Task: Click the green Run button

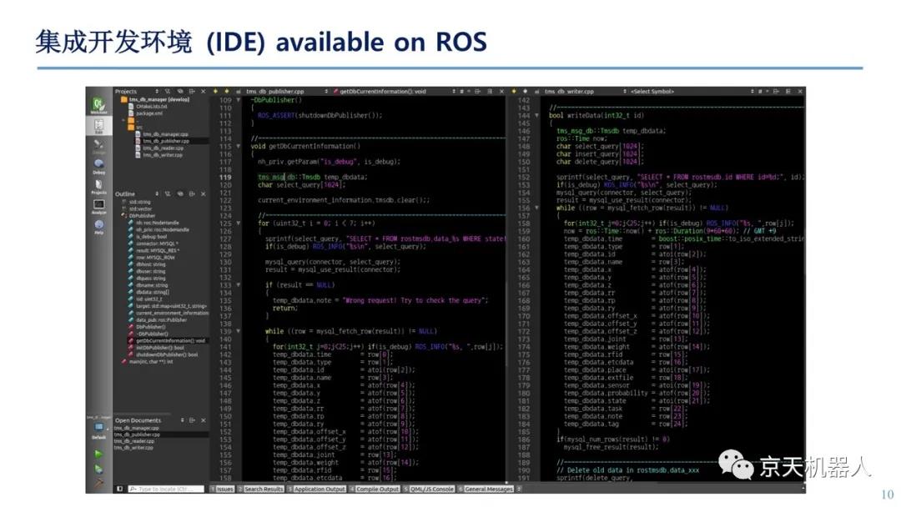Action: (x=98, y=454)
